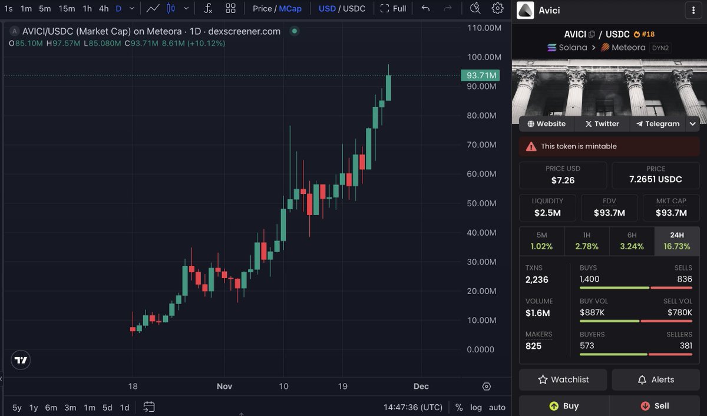This screenshot has width=707, height=416.
Task: Click the TradingView logo on chart
Action: click(21, 360)
